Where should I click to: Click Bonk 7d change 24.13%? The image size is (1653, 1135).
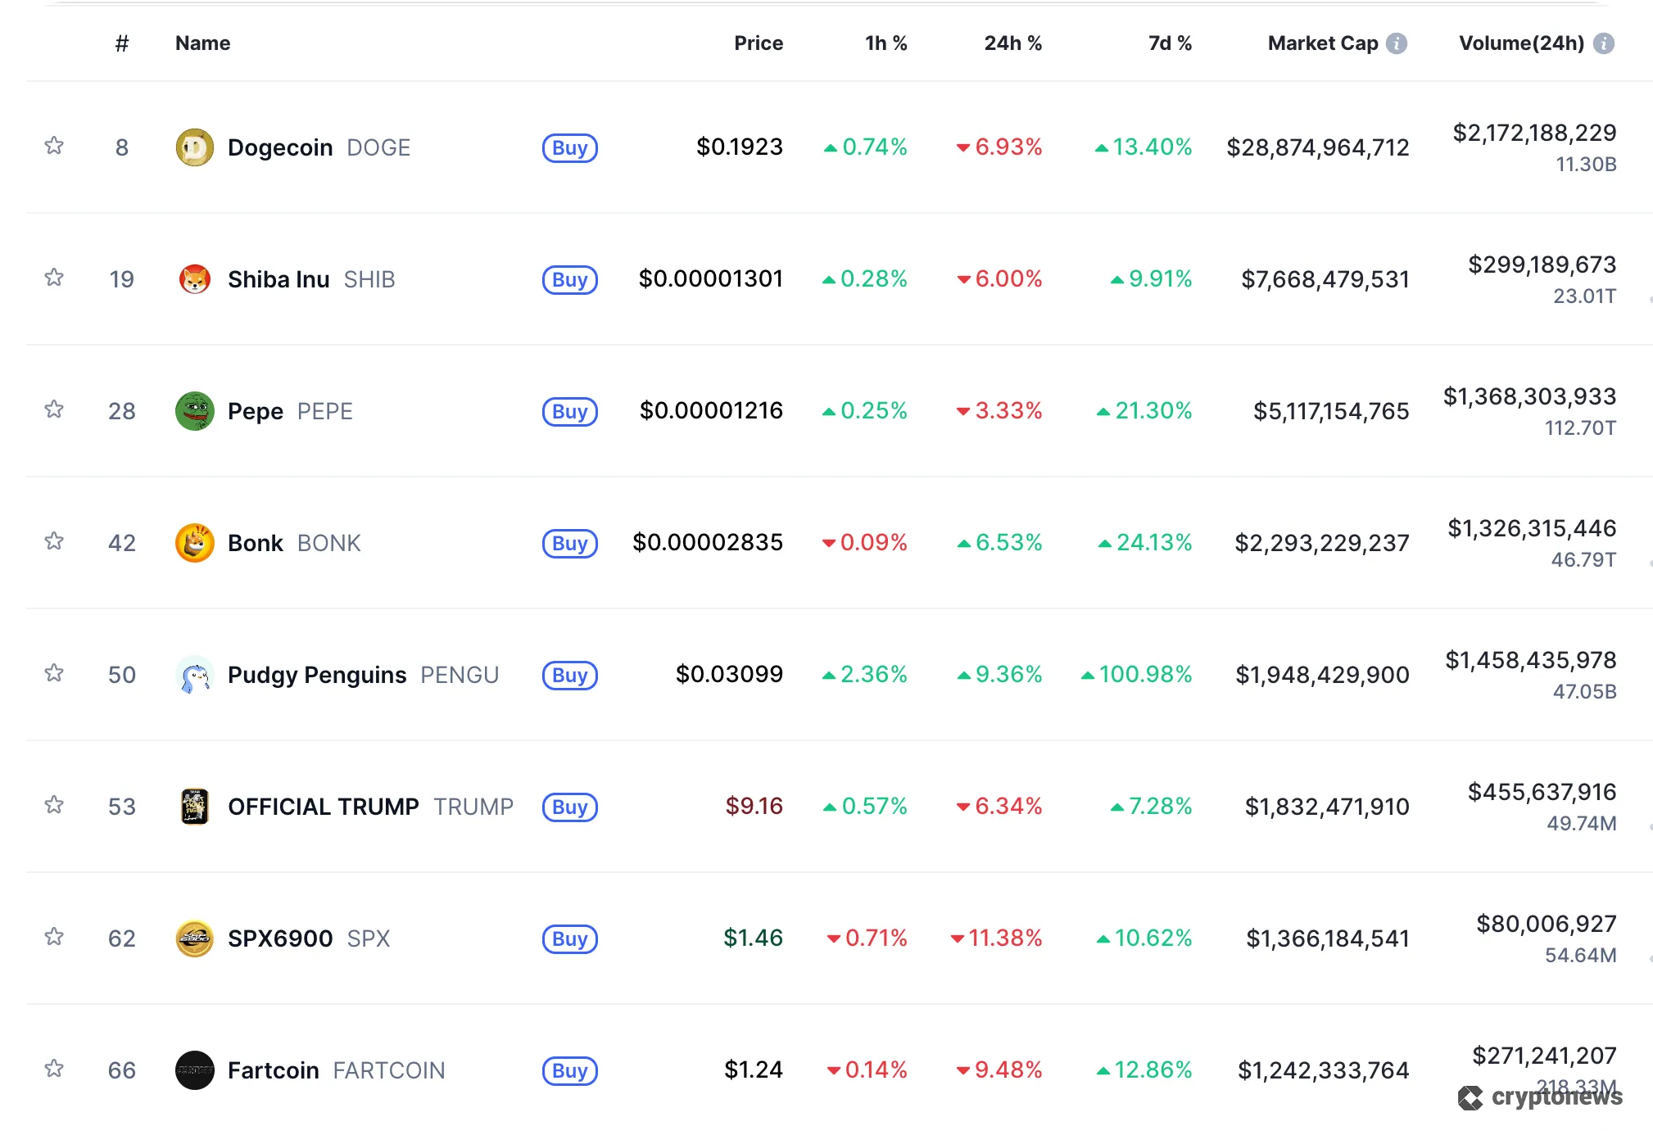click(x=1145, y=542)
